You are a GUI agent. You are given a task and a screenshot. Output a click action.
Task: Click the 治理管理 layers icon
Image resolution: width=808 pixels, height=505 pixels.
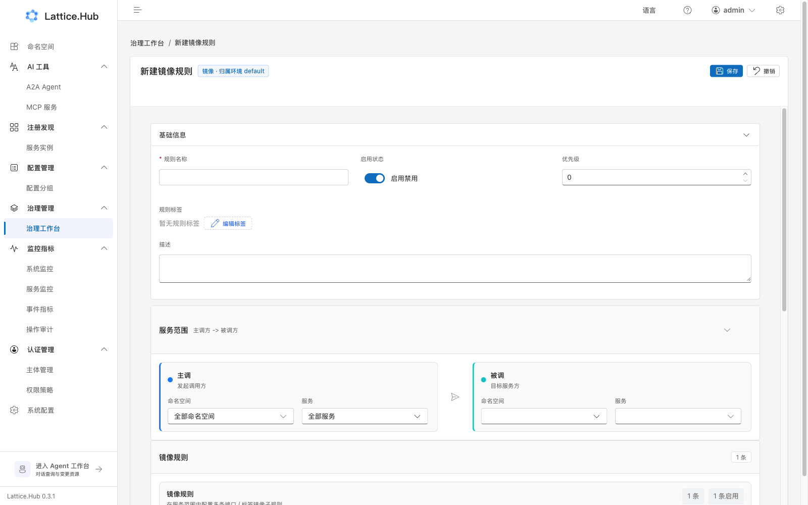coord(14,208)
